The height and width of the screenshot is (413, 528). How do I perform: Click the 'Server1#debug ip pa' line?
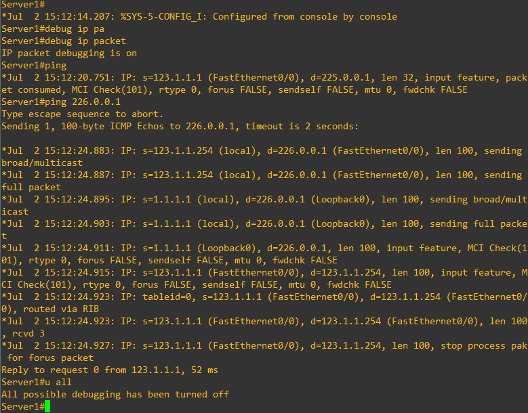coord(53,29)
